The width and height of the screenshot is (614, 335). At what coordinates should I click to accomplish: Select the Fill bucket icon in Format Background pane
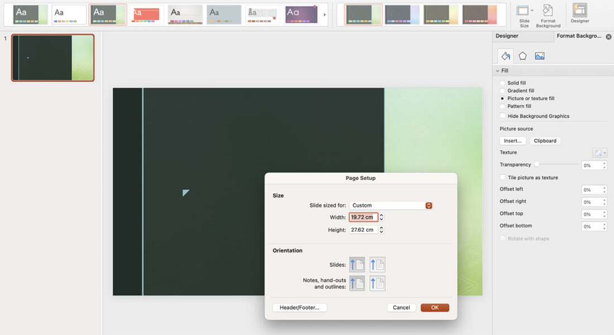505,56
